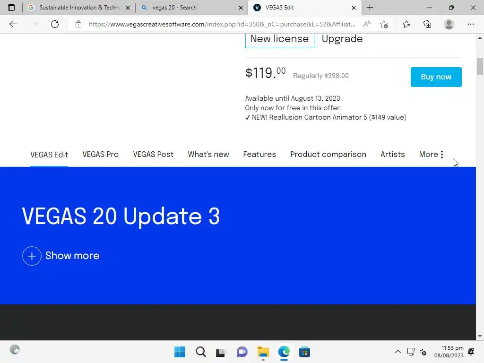This screenshot has height=363, width=484.
Task: Open Microsoft Store from taskbar
Action: tap(304, 352)
